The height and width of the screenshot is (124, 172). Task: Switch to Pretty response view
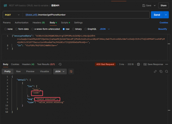pyautogui.click(x=7, y=71)
